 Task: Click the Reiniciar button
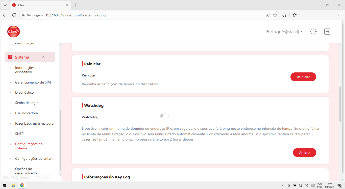pos(303,77)
